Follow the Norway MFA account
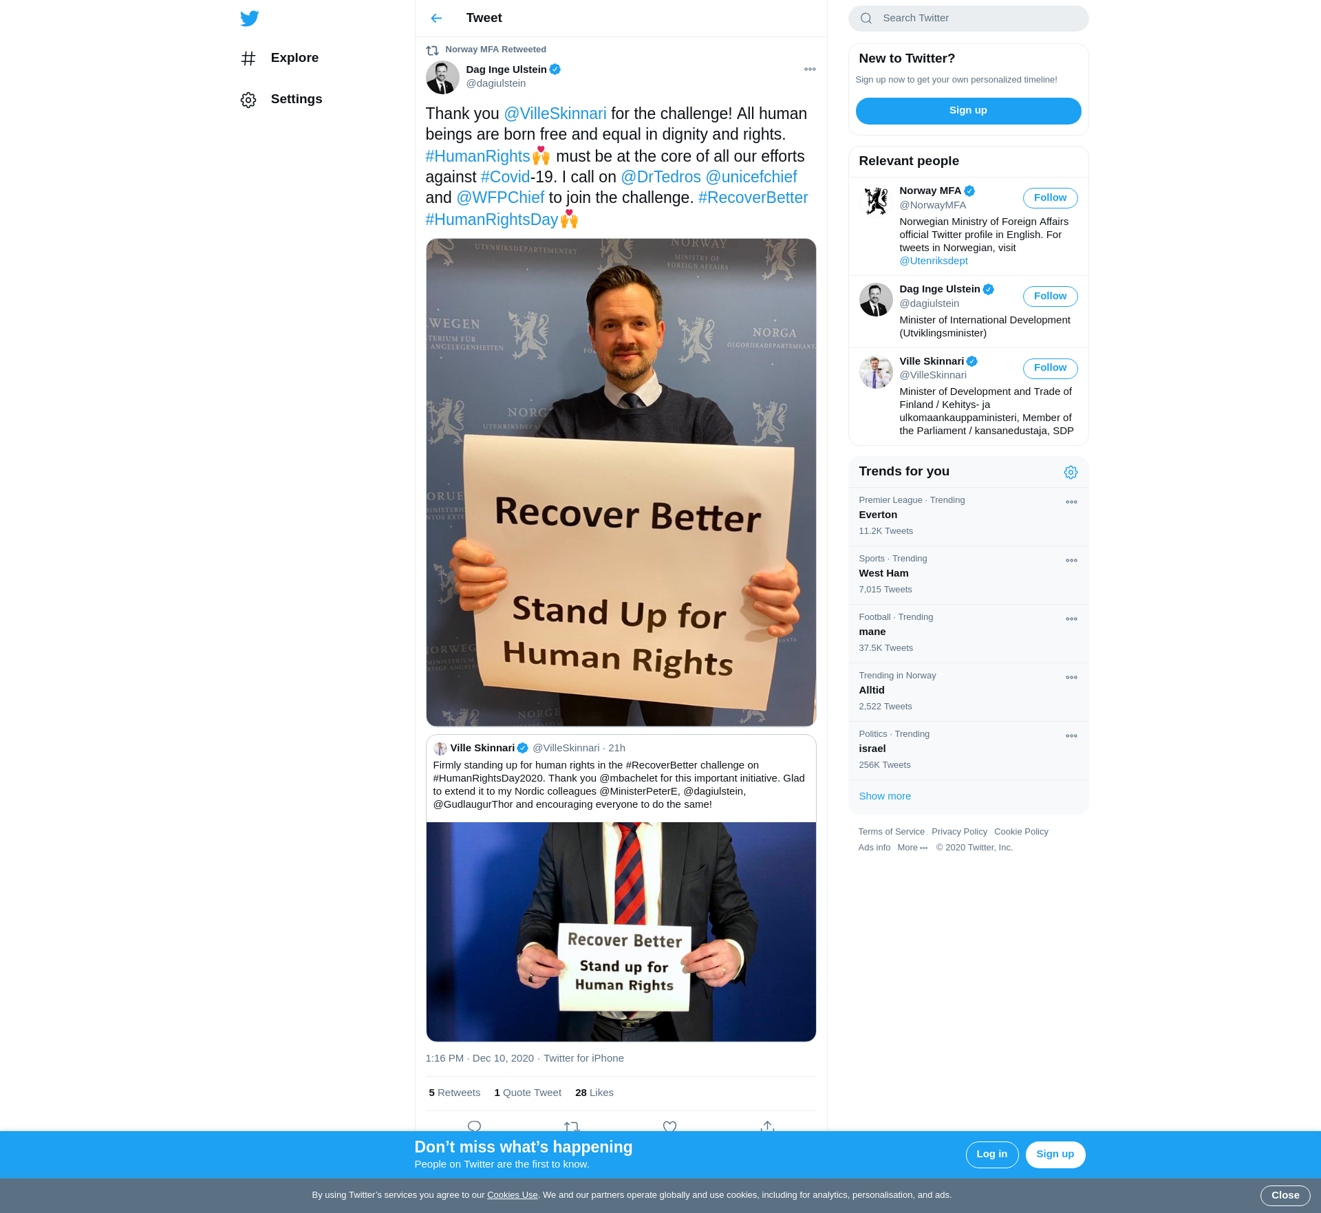This screenshot has width=1321, height=1213. pyautogui.click(x=1050, y=198)
